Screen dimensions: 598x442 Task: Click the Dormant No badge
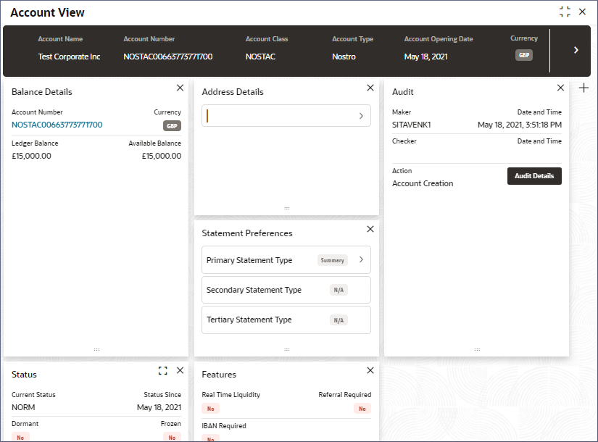click(x=20, y=438)
